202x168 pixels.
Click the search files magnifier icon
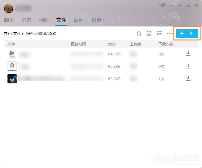pos(139,33)
